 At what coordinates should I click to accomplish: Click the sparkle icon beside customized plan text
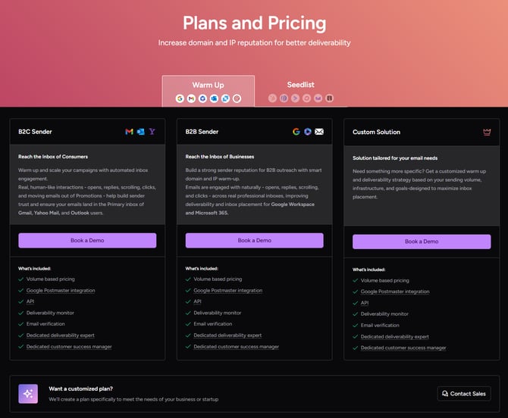pos(28,394)
